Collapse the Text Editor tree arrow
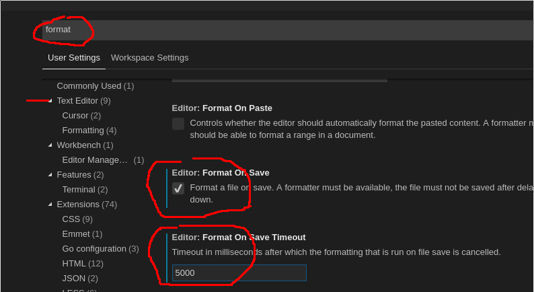This screenshot has width=534, height=292. coord(50,101)
